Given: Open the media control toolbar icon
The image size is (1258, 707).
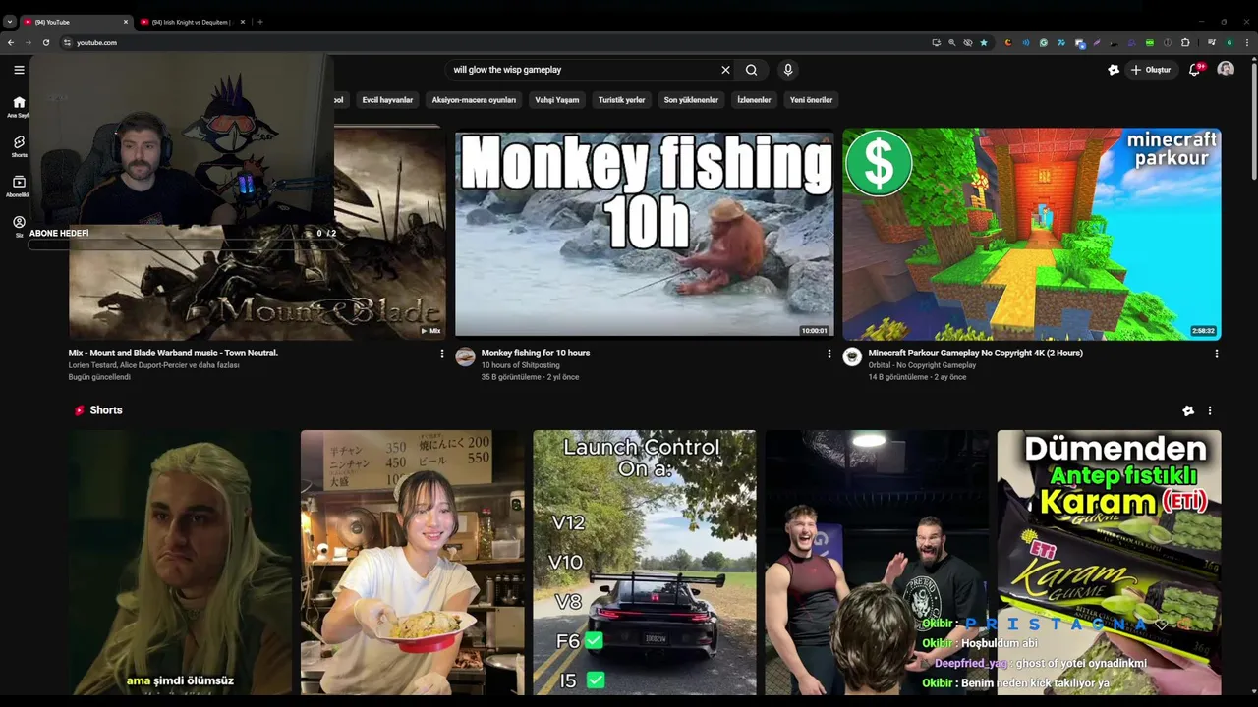Looking at the screenshot, I should click(1212, 42).
